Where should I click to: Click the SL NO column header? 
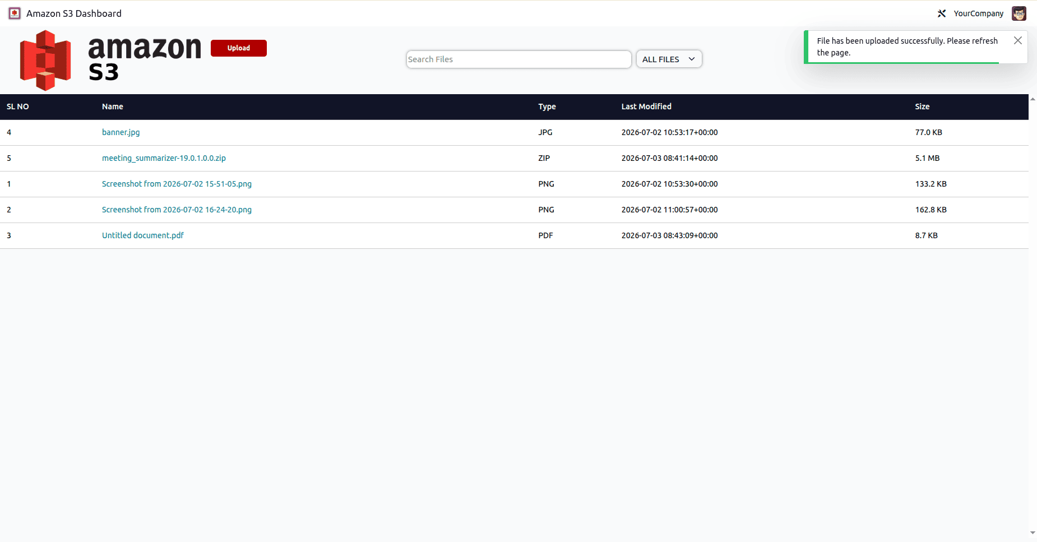coord(18,106)
